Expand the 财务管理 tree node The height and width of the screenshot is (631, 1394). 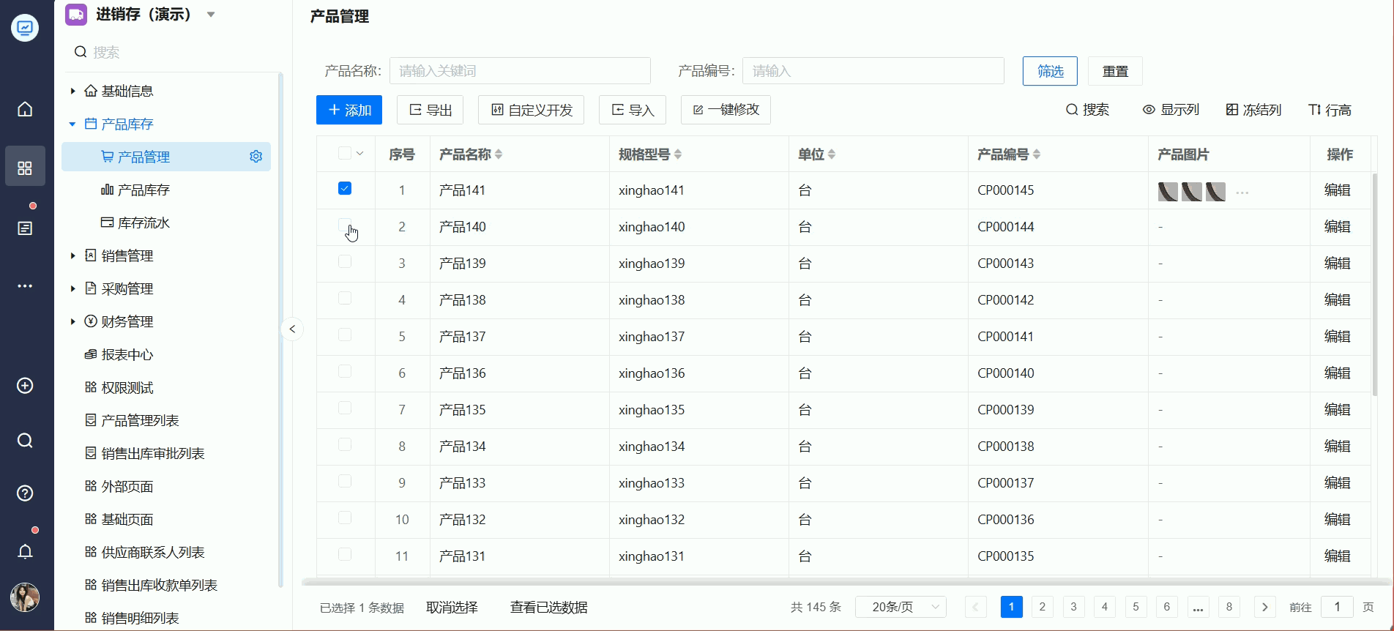(x=72, y=321)
